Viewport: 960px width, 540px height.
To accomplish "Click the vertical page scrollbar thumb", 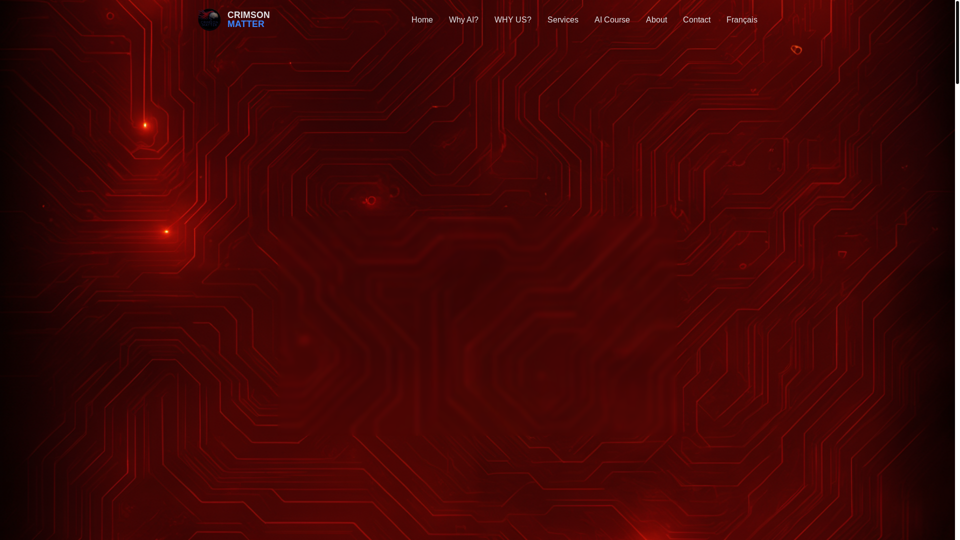I will (957, 42).
